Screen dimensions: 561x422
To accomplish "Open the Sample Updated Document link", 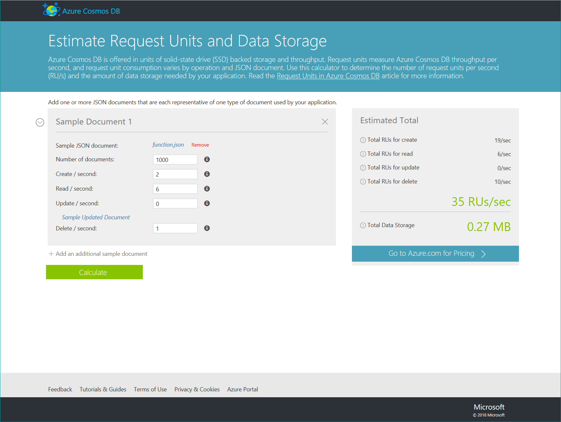I will pos(96,217).
